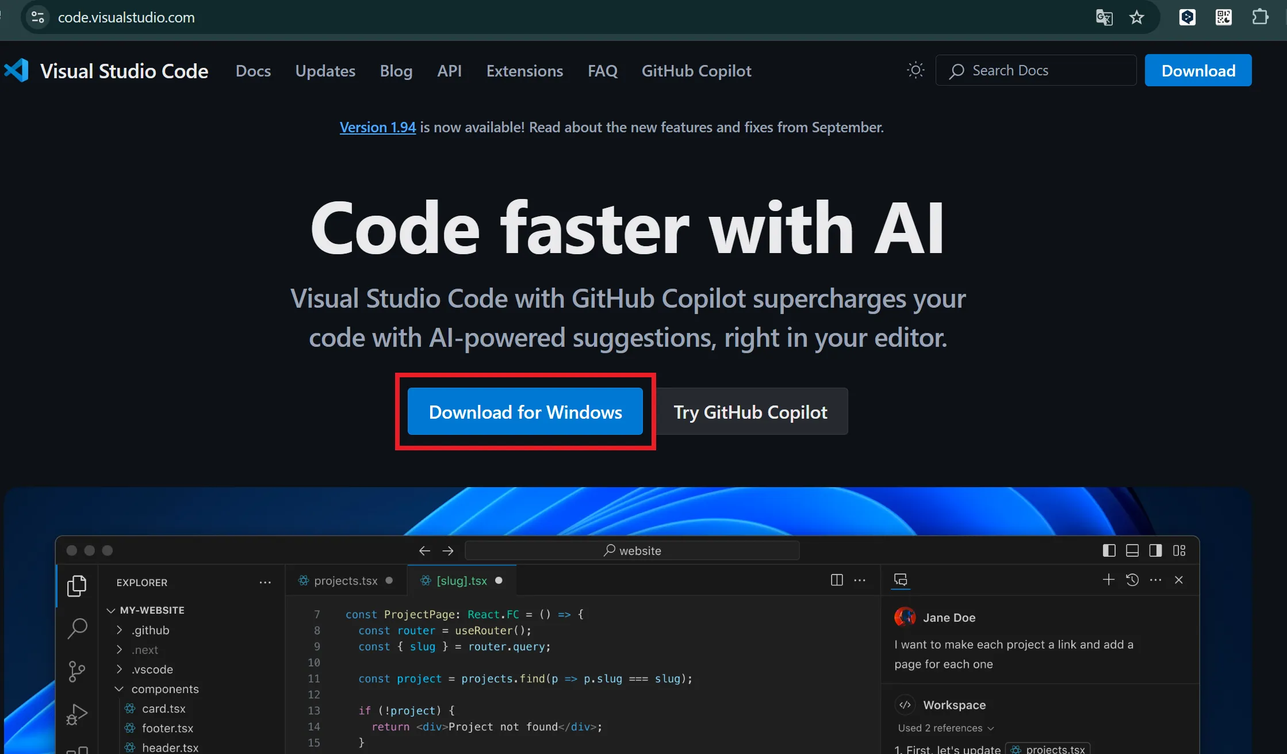The height and width of the screenshot is (754, 1287).
Task: Toggle the bottom panel layout icon
Action: 1132,550
